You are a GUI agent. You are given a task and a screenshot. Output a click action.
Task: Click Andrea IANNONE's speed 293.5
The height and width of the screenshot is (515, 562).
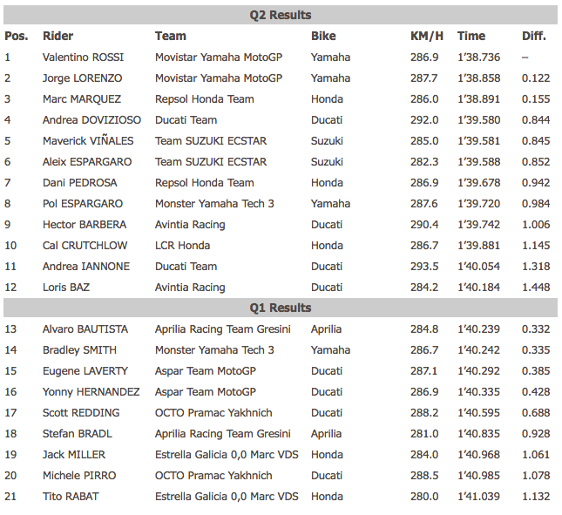tap(424, 267)
